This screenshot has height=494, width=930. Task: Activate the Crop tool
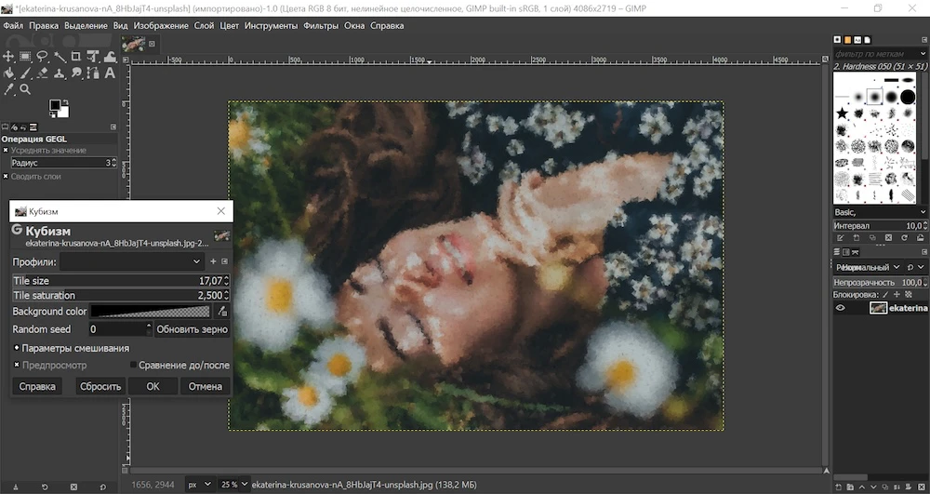tap(75, 57)
